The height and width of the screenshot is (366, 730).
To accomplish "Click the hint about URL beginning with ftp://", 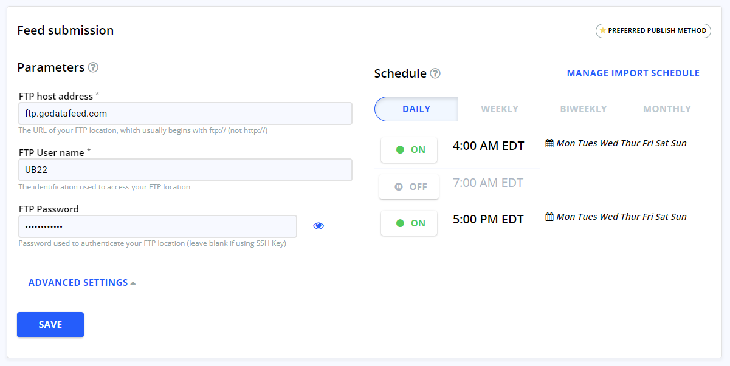I will click(143, 130).
